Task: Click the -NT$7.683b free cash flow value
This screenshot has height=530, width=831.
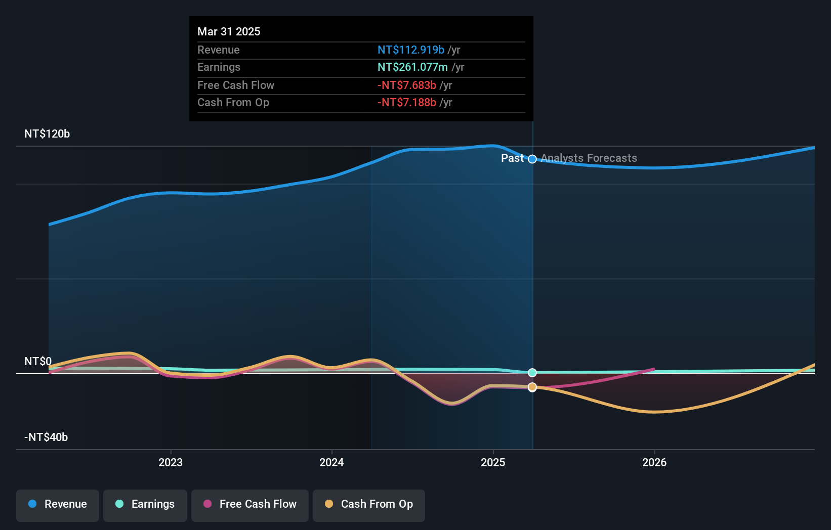Action: click(407, 85)
